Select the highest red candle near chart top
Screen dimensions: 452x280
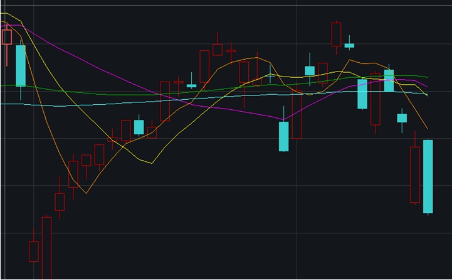click(x=337, y=34)
